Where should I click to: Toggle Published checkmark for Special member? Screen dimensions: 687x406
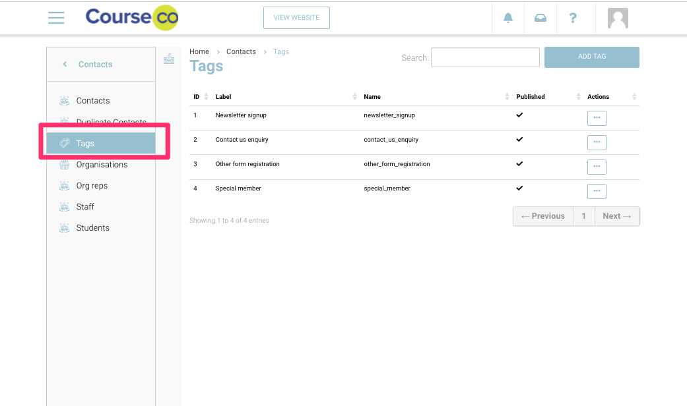click(519, 188)
